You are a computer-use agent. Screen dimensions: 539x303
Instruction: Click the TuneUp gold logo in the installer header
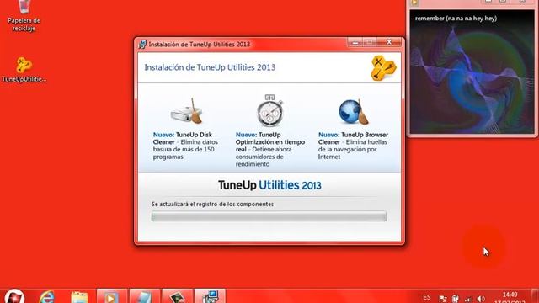pos(383,68)
